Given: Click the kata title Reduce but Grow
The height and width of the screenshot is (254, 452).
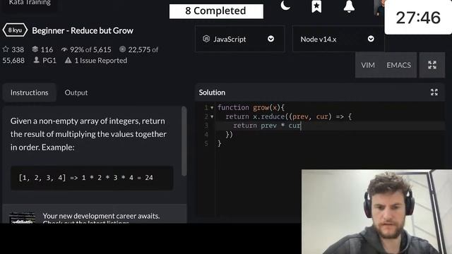Looking at the screenshot, I should (x=83, y=30).
